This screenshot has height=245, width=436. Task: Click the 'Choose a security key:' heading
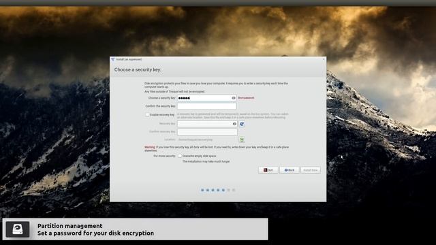138,69
